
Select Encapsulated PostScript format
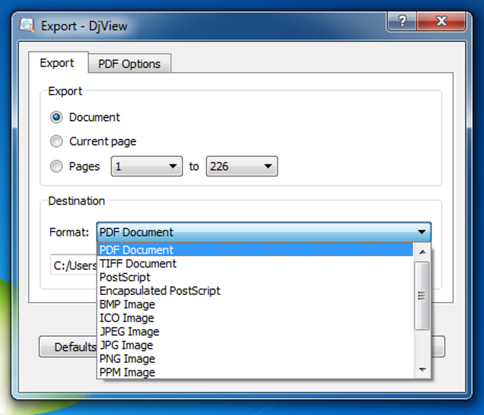coord(255,291)
